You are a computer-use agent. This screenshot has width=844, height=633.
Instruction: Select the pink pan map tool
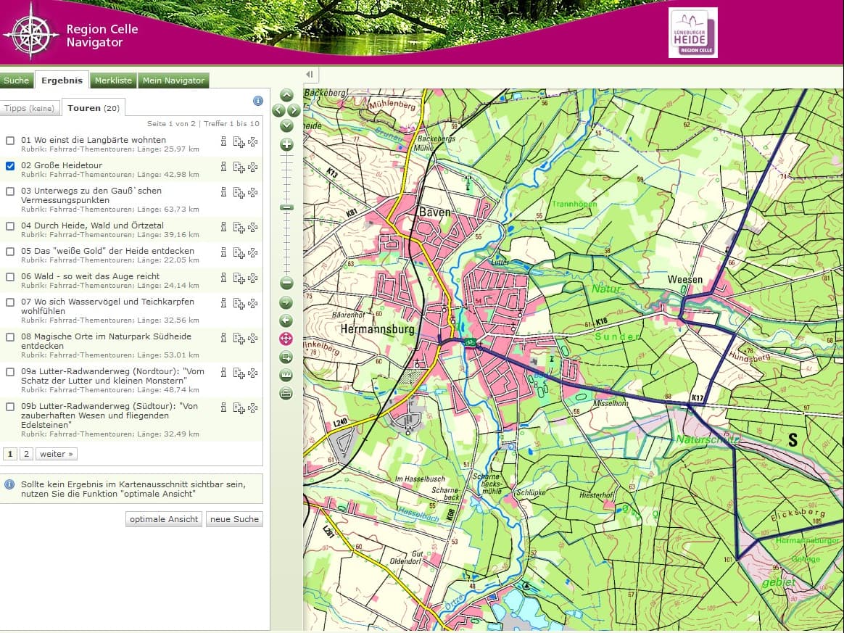click(286, 339)
